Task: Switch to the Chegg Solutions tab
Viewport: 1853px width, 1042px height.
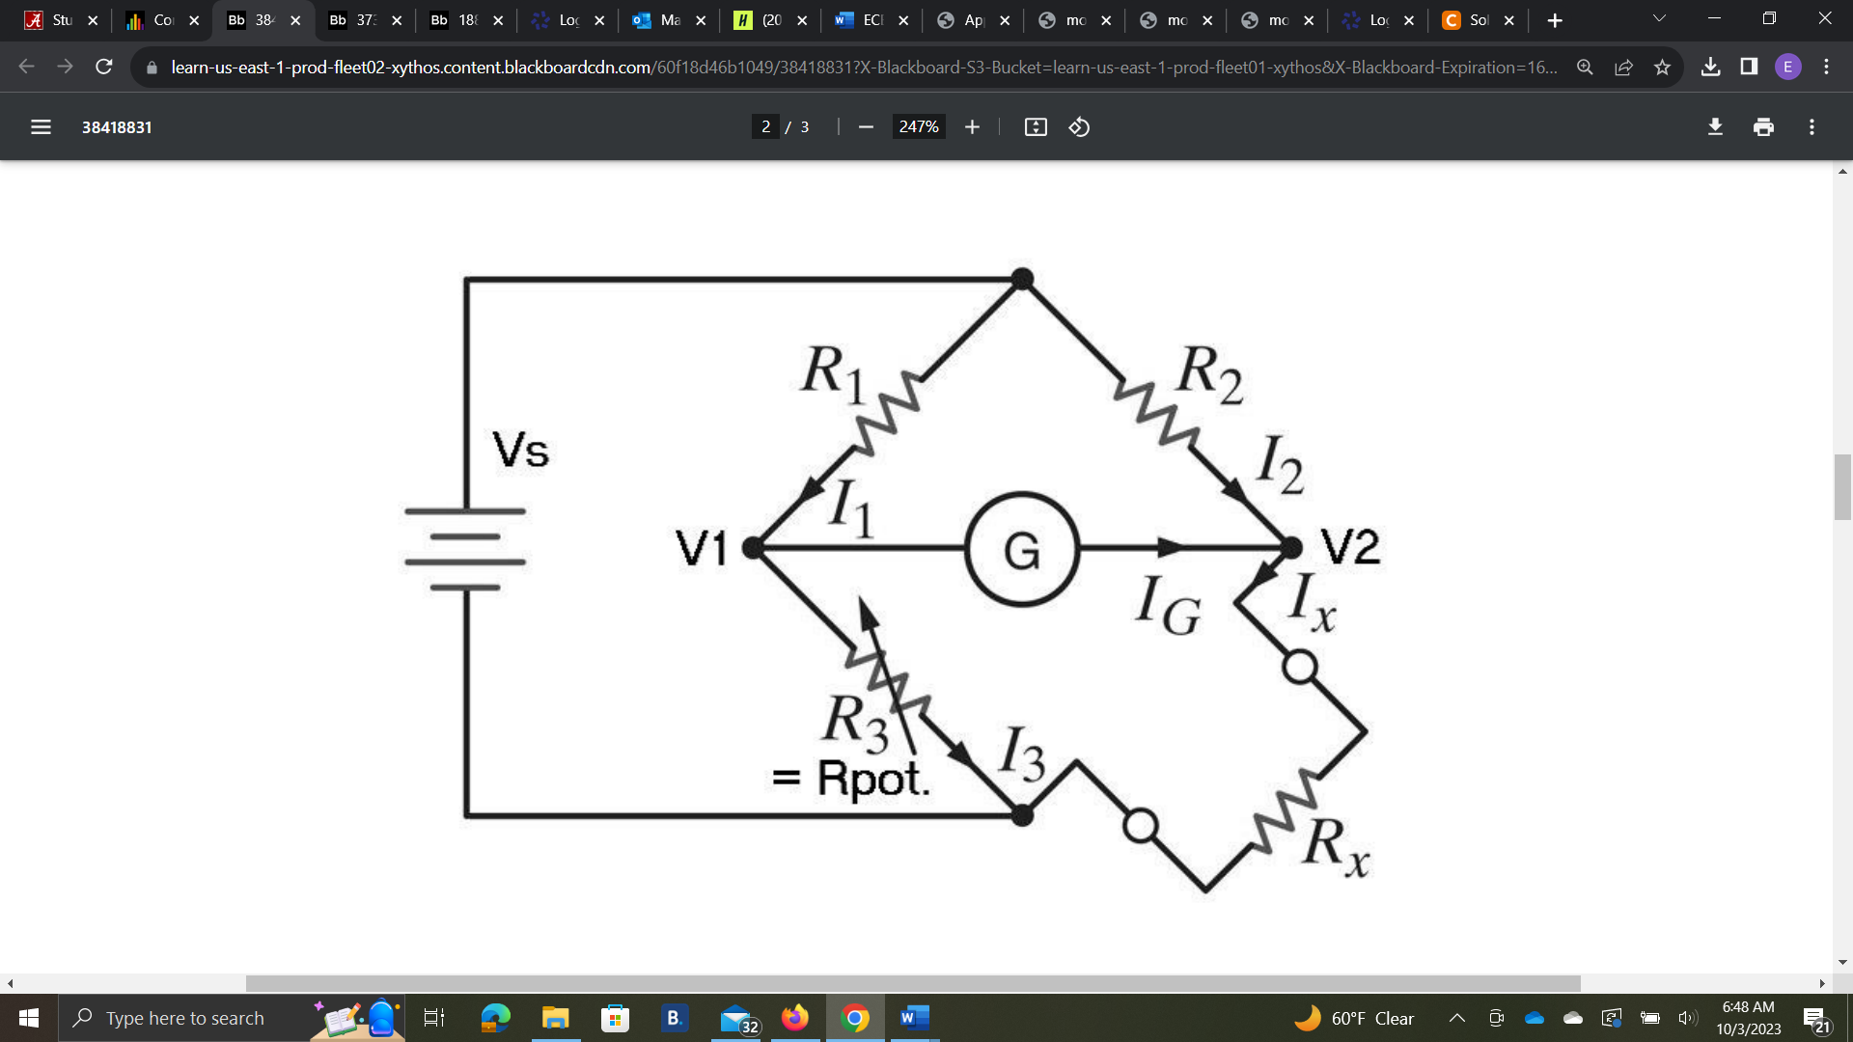Action: (1472, 19)
